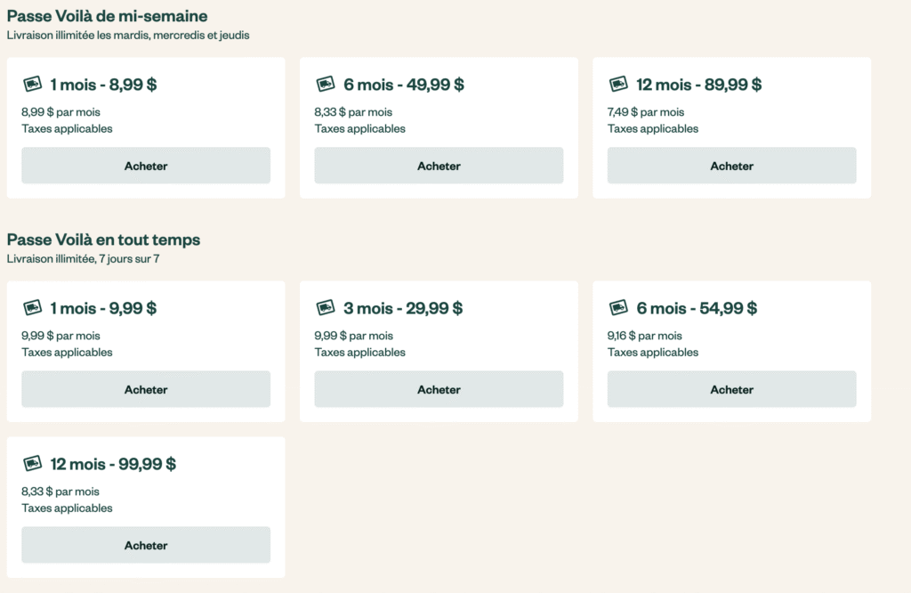This screenshot has height=593, width=911.
Task: Click delivery pass icon for 1 mois 9,99 $
Action: click(x=32, y=308)
